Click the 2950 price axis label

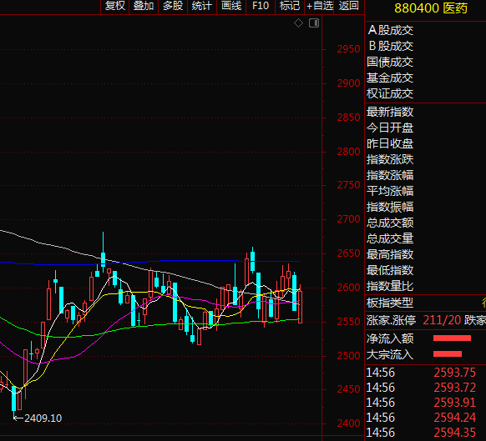tap(348, 49)
